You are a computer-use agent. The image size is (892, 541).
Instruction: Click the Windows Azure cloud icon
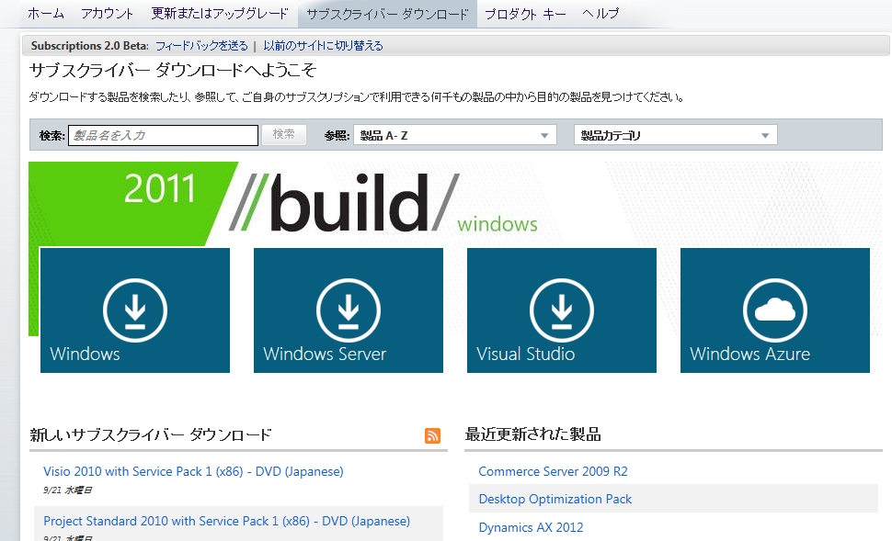(775, 310)
